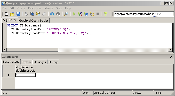Open the Favourites menu

click(35, 8)
